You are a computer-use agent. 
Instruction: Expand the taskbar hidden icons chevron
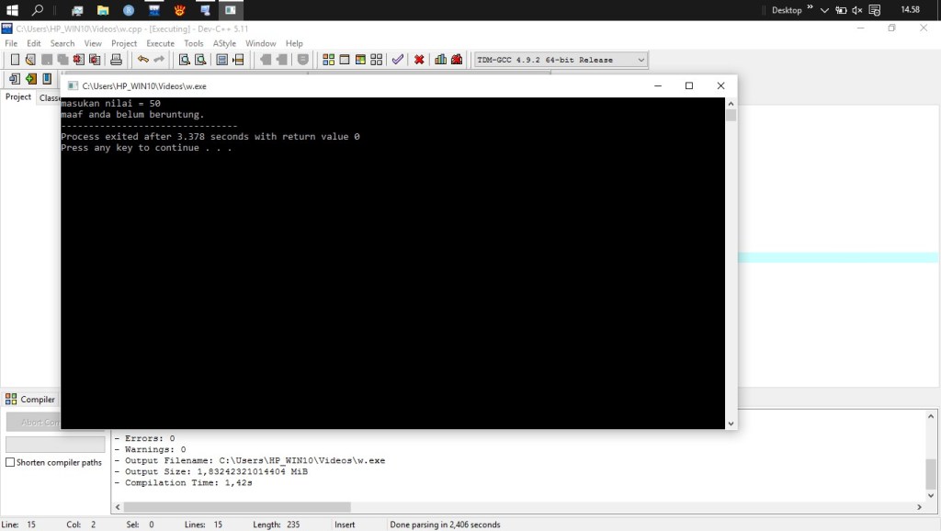(x=824, y=10)
